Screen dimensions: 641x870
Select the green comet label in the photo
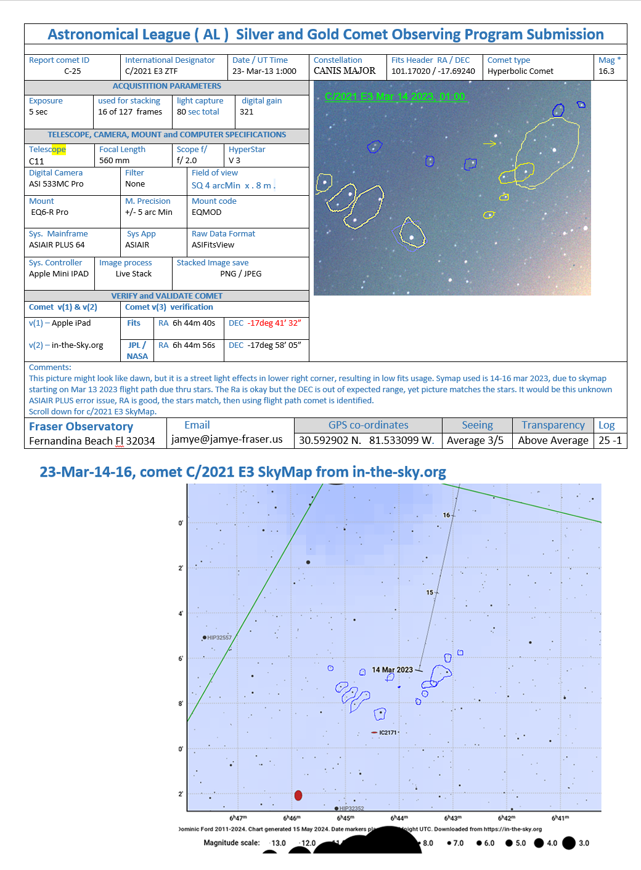click(394, 97)
